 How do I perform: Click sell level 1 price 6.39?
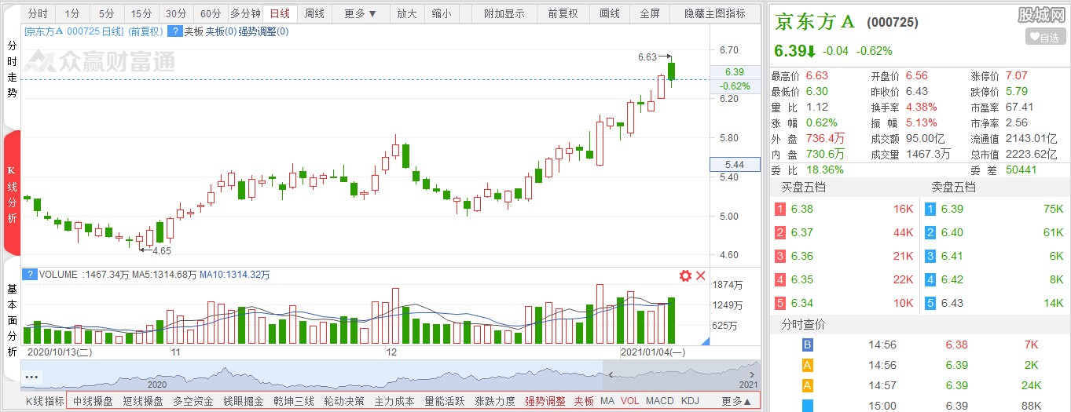pyautogui.click(x=952, y=210)
